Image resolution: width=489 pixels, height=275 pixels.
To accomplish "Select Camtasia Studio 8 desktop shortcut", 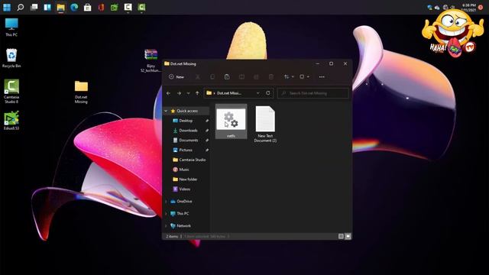I will tap(11, 92).
